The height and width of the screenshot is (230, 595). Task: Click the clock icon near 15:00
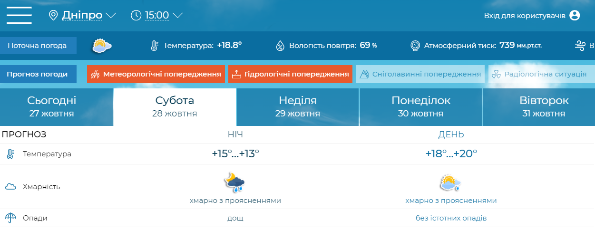(x=136, y=15)
